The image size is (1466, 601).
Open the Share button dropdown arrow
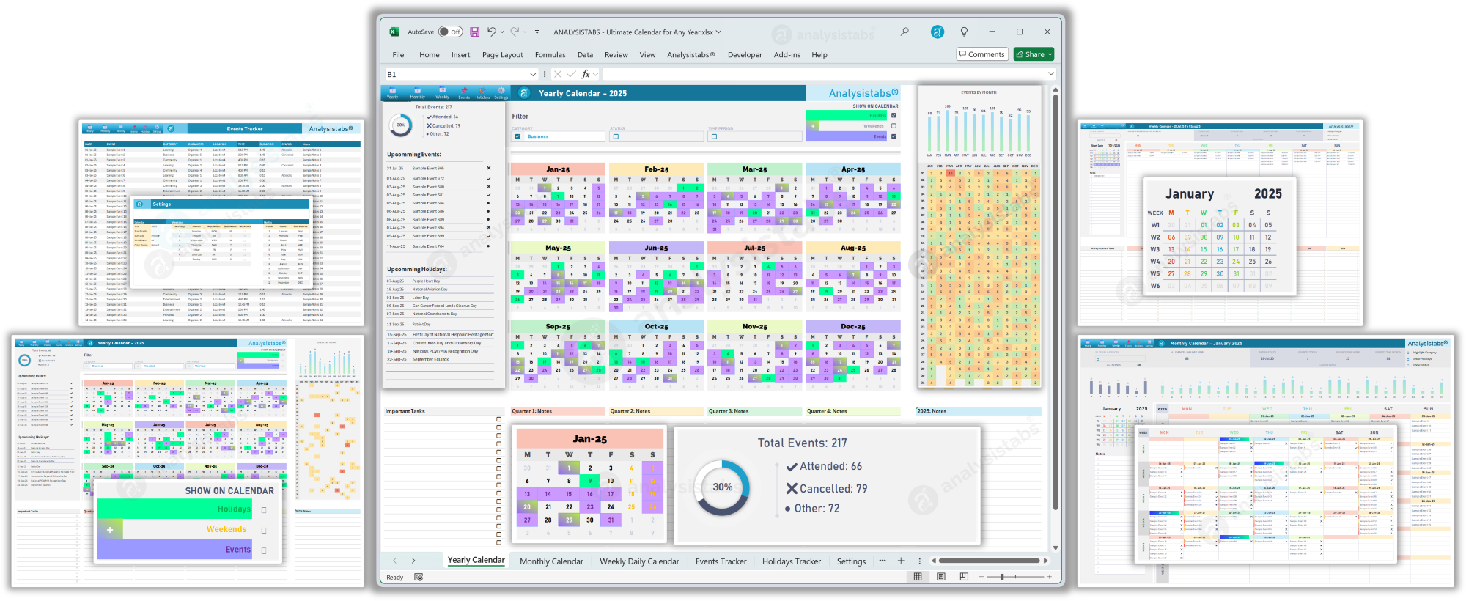click(x=1050, y=54)
